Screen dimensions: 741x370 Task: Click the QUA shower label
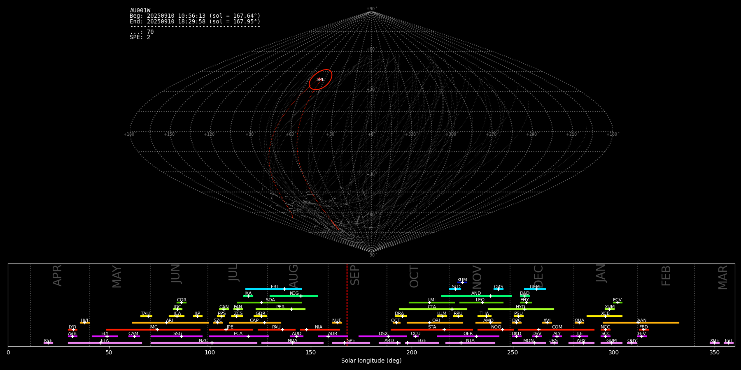(579, 321)
